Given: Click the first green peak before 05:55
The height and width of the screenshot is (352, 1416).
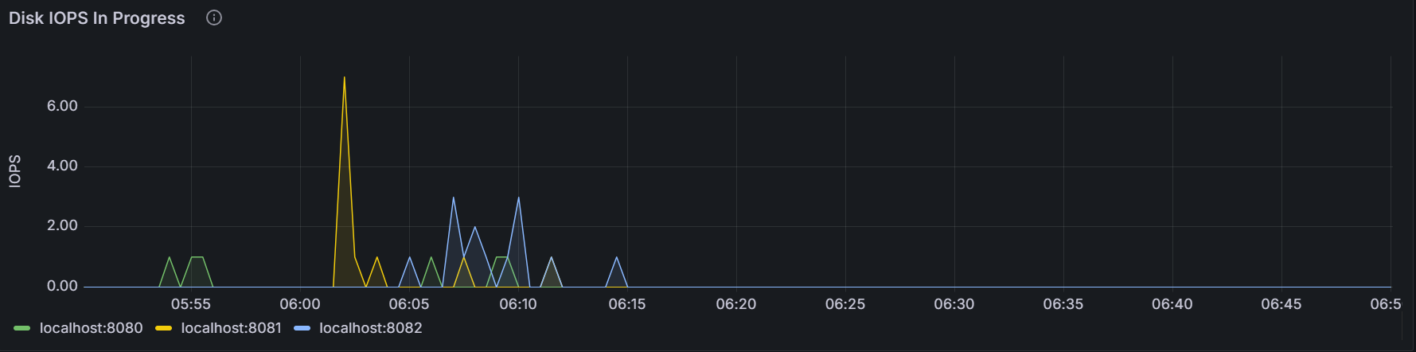Looking at the screenshot, I should coord(169,257).
